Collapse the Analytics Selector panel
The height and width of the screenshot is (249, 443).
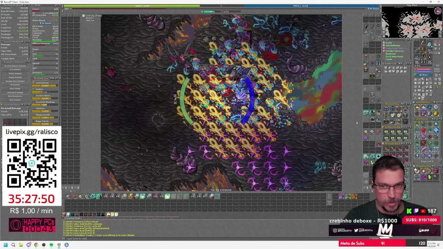pyautogui.click(x=26, y=62)
